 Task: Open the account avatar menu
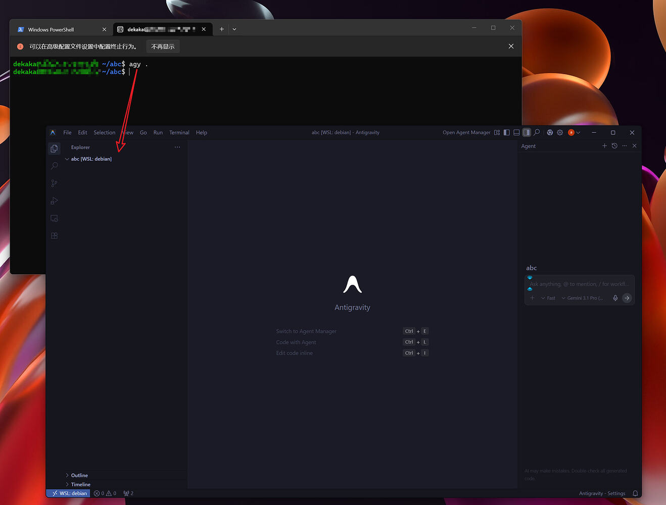(574, 132)
